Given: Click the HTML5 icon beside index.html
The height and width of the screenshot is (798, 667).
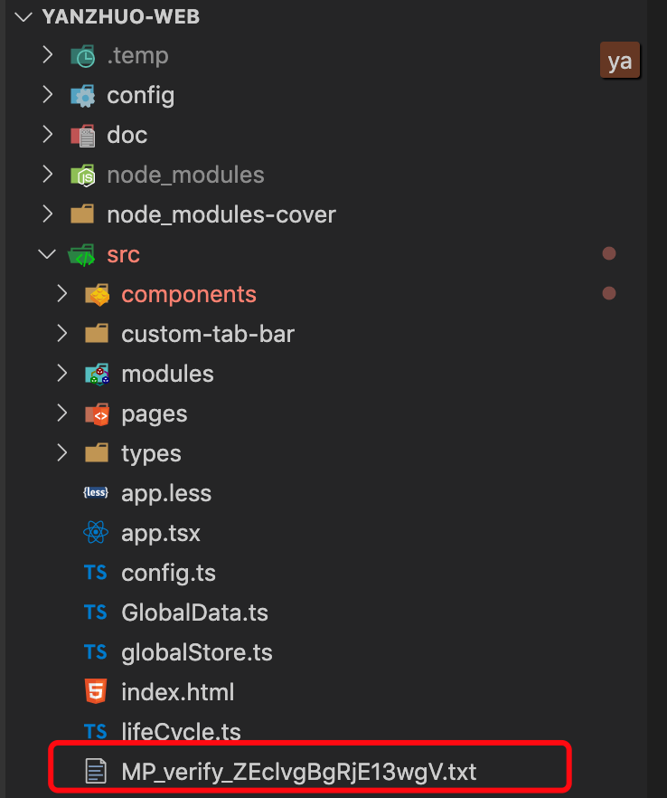Looking at the screenshot, I should 96,691.
